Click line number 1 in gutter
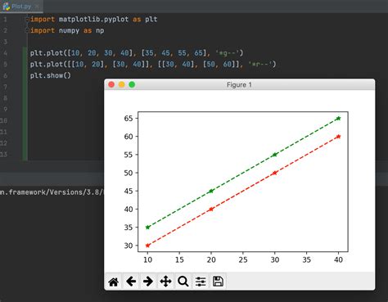 click(x=5, y=20)
